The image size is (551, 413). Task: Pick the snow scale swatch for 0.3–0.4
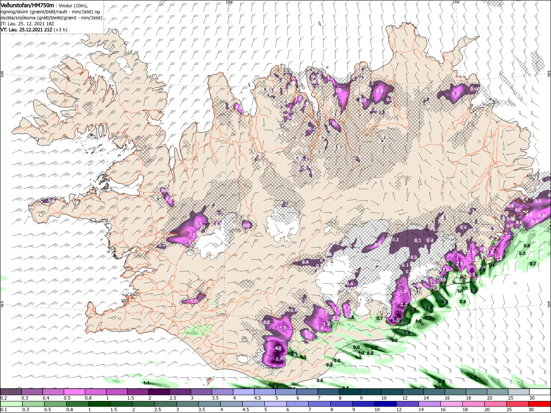coord(32,392)
